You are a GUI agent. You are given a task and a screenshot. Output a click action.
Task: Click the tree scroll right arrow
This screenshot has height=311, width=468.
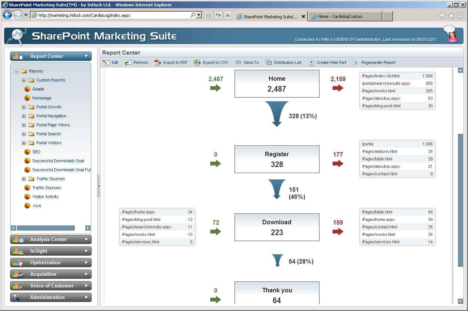(88, 228)
